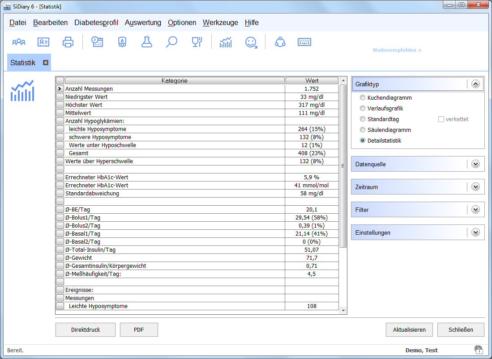The width and height of the screenshot is (492, 359).
Task: Select the Verlaufsgrafik chart type
Action: pos(363,108)
